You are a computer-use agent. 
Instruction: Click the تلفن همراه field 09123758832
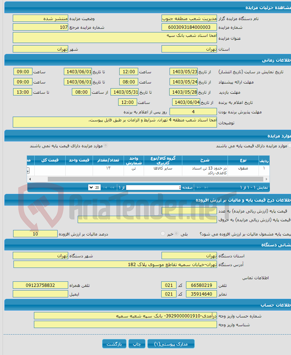[x=40, y=285]
